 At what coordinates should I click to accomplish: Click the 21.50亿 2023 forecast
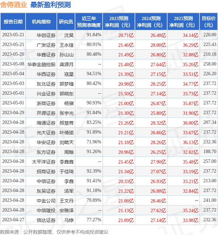[126, 94]
